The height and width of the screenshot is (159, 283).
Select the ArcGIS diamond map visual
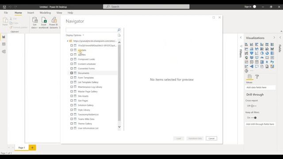tap(246, 71)
